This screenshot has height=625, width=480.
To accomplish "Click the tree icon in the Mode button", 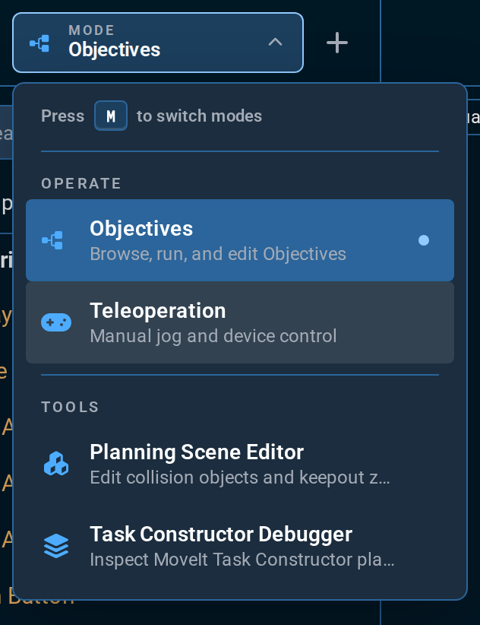I will pyautogui.click(x=39, y=43).
